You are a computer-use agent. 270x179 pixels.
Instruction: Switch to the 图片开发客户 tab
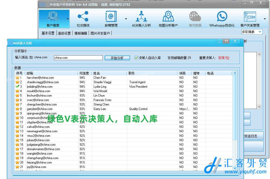click(x=100, y=33)
